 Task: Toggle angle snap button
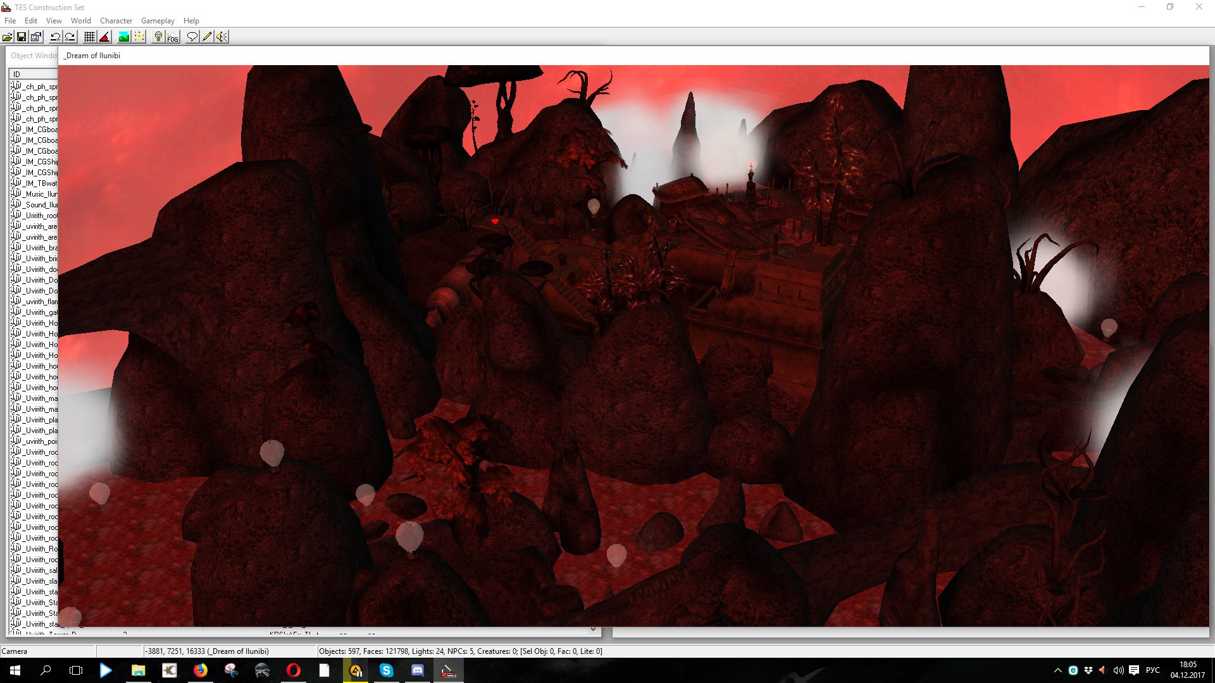(x=105, y=37)
